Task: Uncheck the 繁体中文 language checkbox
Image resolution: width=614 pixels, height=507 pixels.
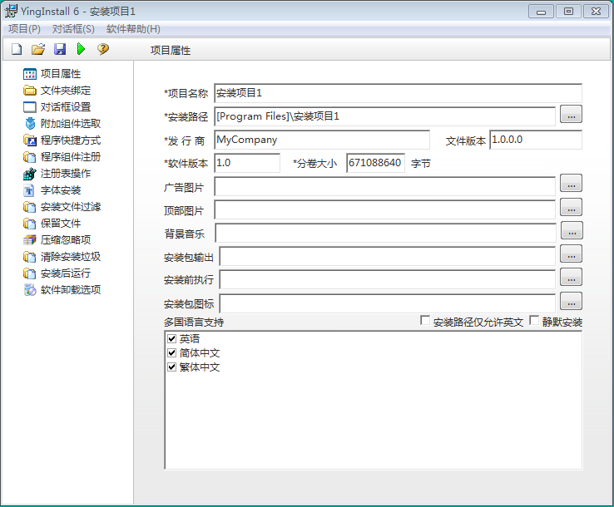Action: pyautogui.click(x=172, y=367)
